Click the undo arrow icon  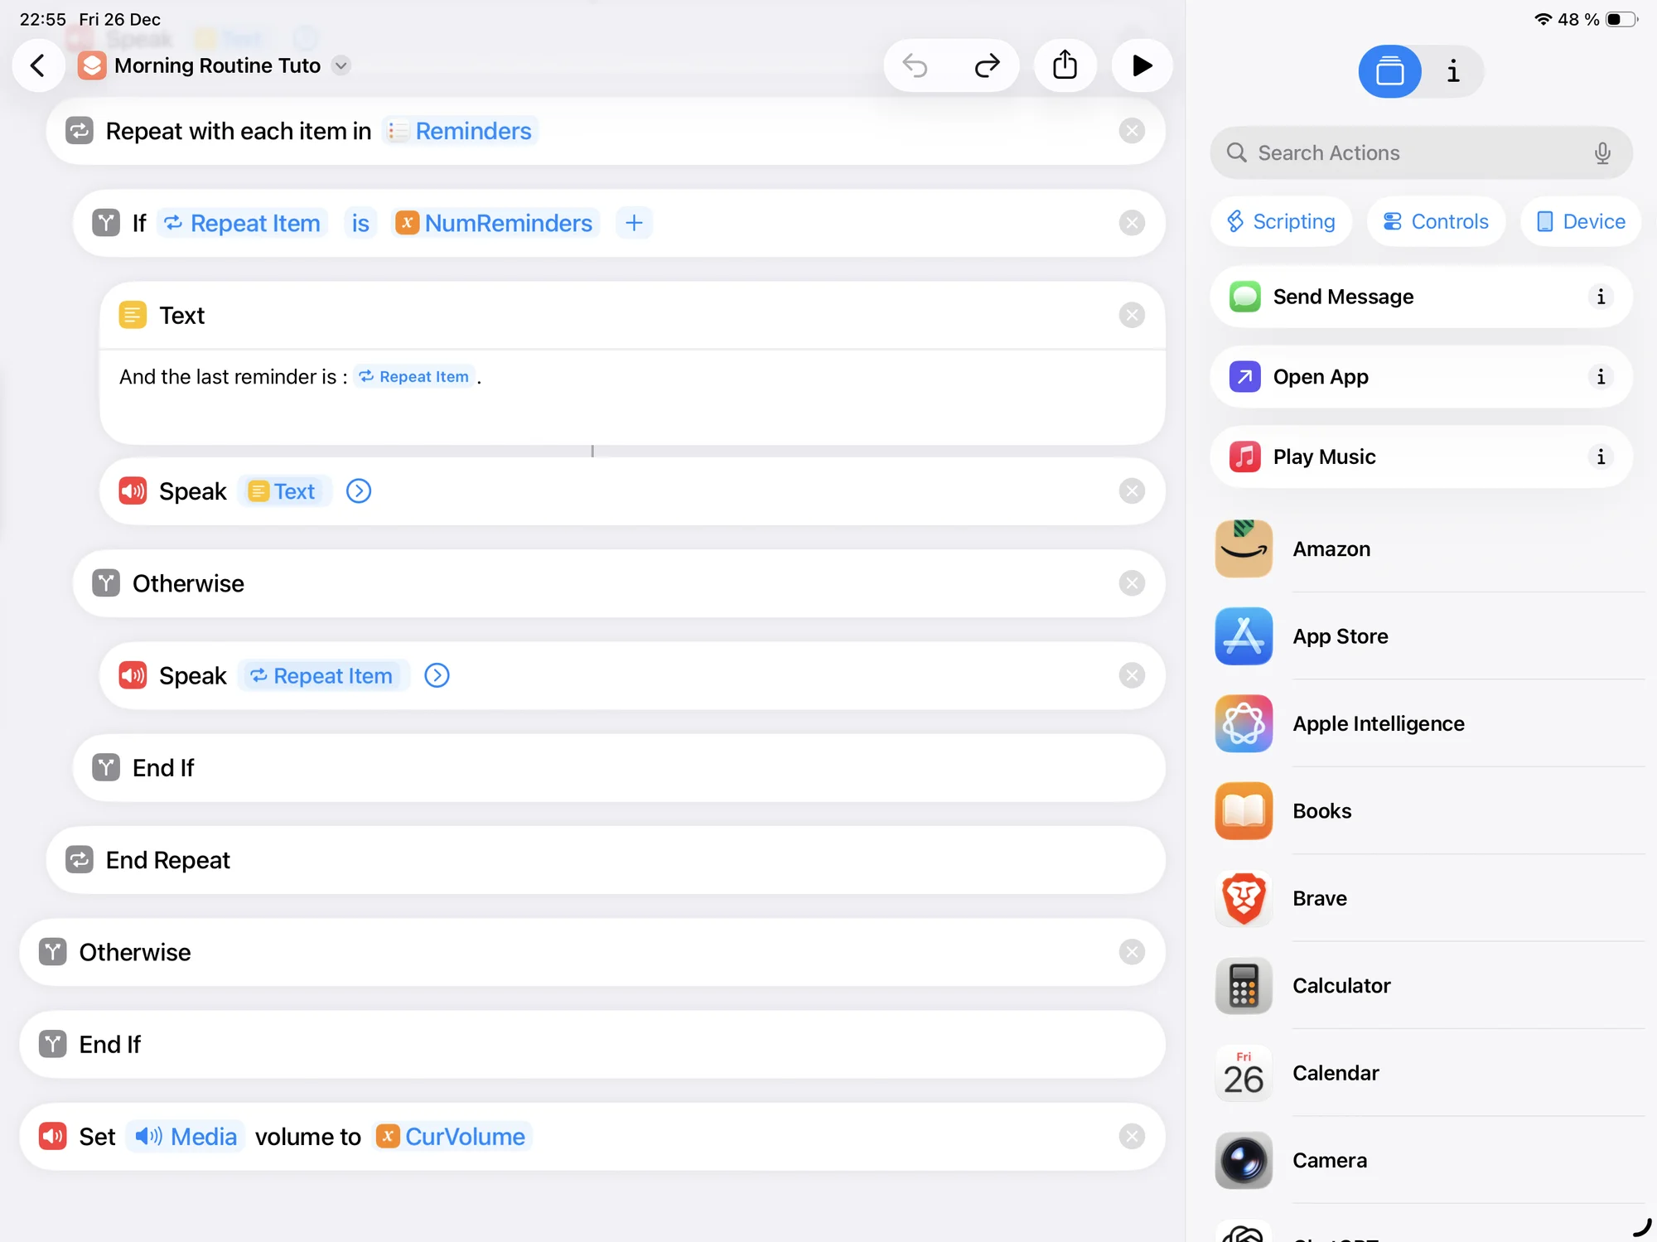point(915,65)
